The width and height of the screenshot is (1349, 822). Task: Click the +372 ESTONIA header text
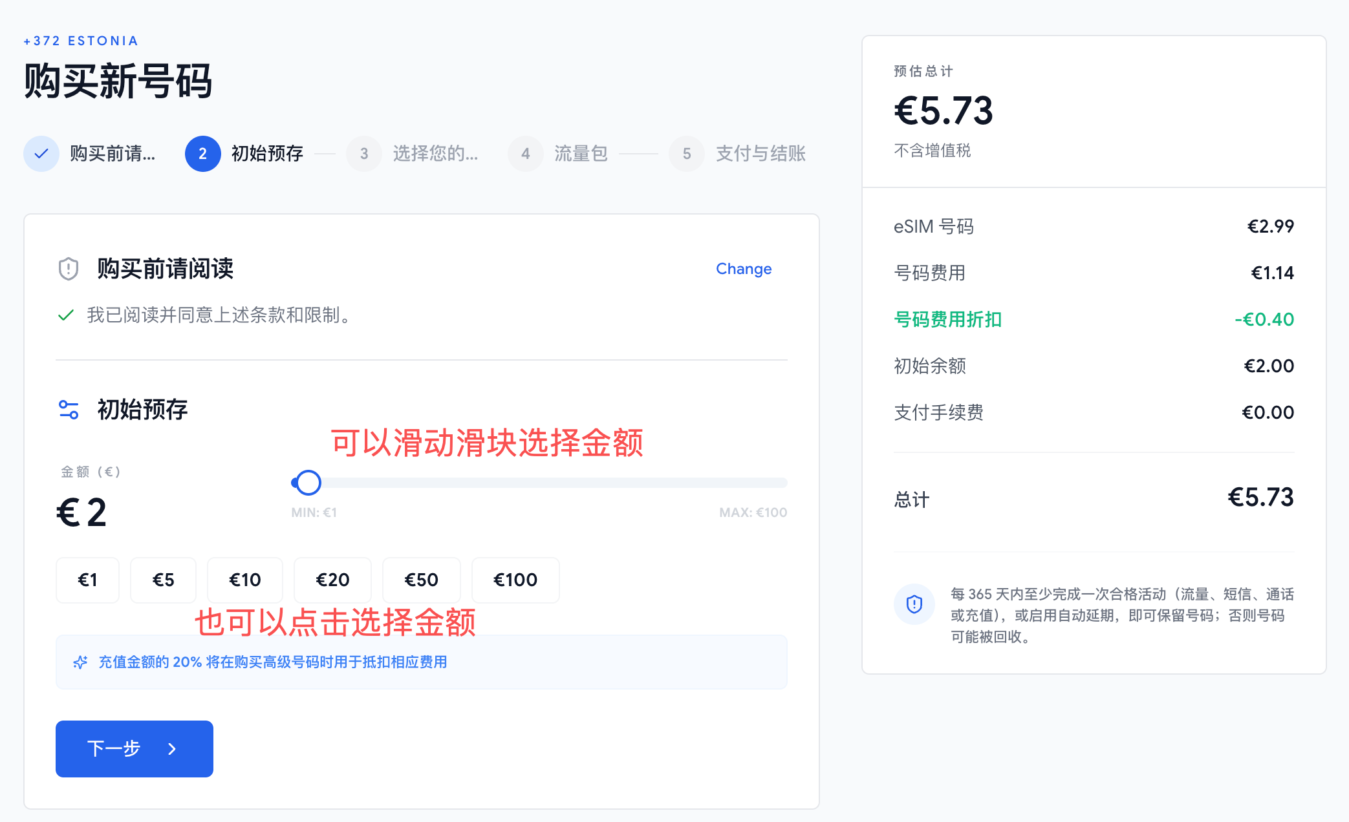[81, 41]
